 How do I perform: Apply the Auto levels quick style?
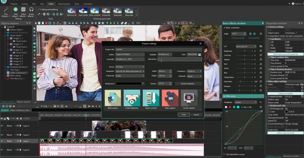click(x=83, y=12)
